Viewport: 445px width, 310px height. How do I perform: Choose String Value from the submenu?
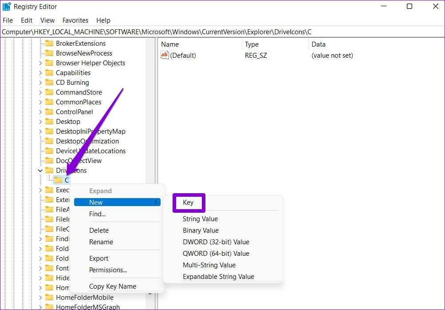pyautogui.click(x=201, y=219)
